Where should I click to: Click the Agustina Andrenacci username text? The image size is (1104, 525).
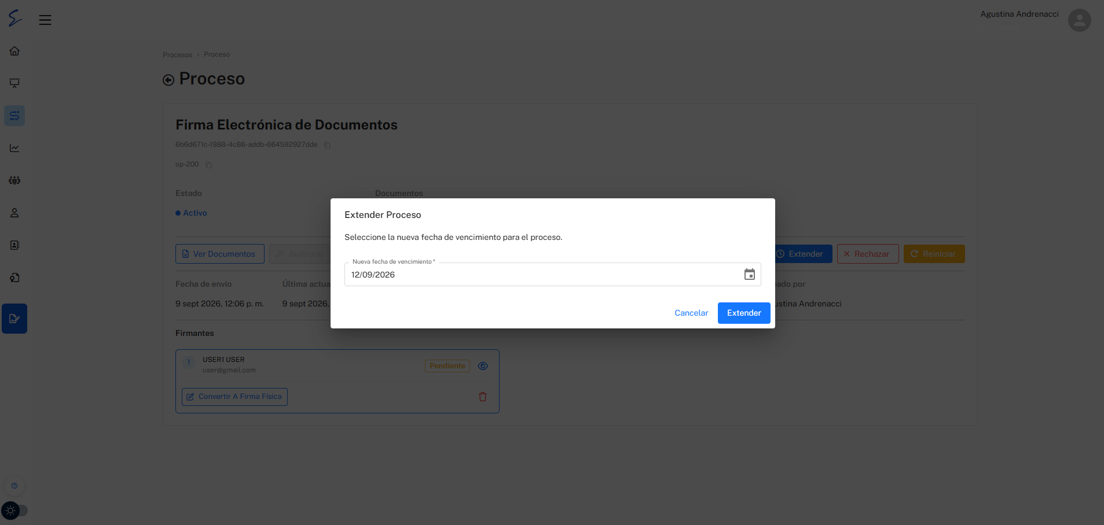[x=1019, y=14]
